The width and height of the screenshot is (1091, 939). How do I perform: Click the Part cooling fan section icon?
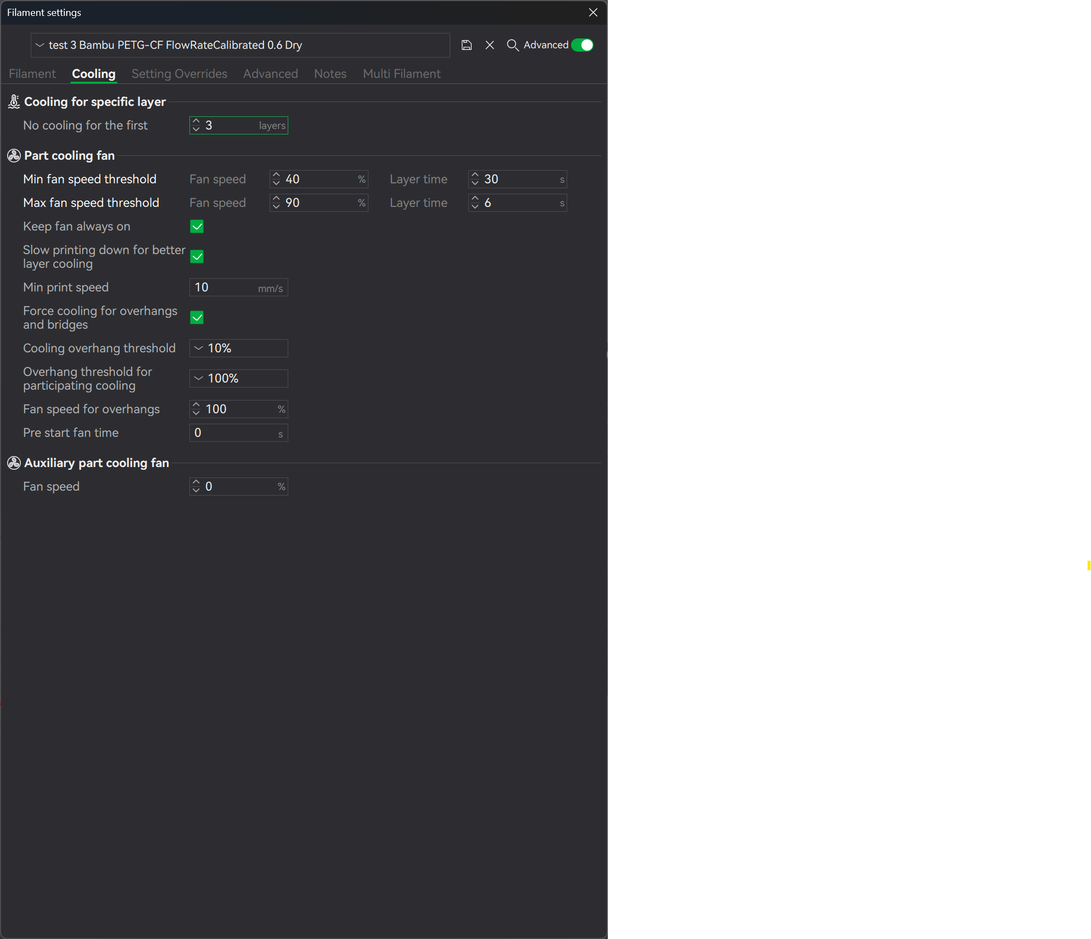14,156
